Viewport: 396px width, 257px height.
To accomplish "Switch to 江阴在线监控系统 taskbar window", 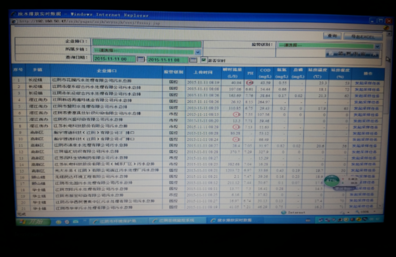I will click(x=176, y=220).
